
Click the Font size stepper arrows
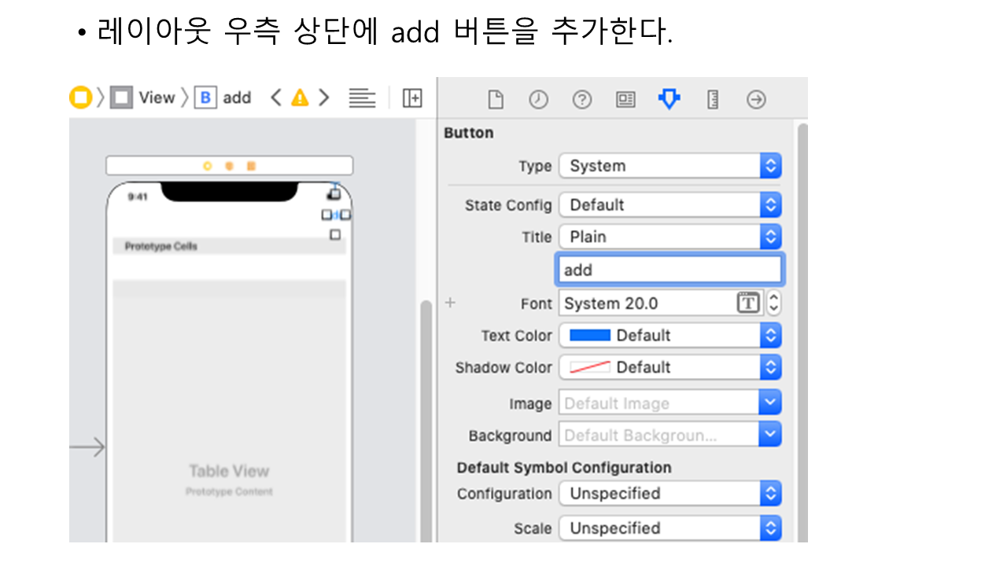773,303
